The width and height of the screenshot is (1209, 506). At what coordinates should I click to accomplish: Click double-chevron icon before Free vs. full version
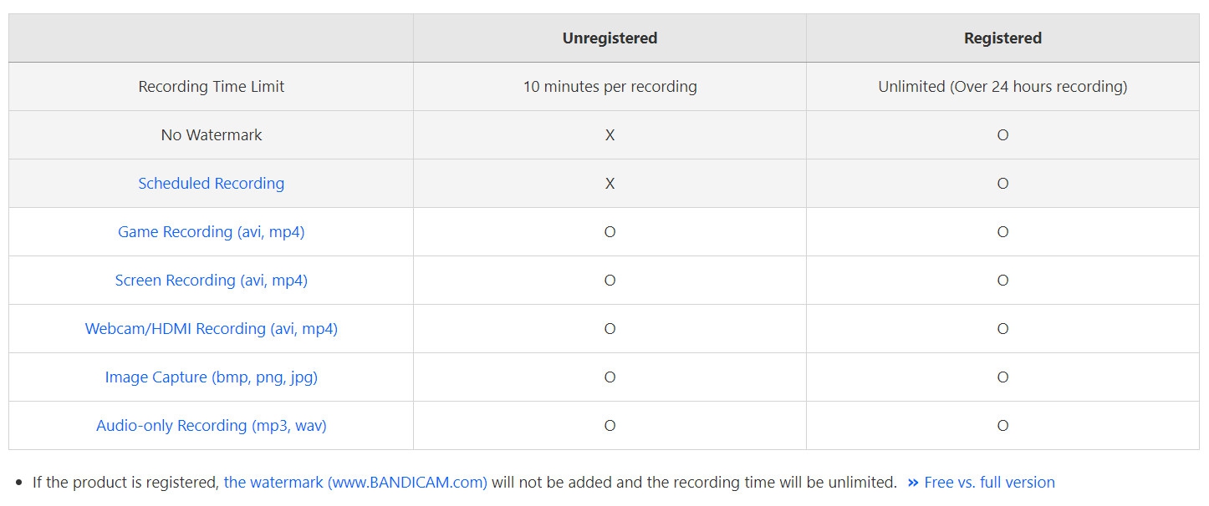click(913, 483)
